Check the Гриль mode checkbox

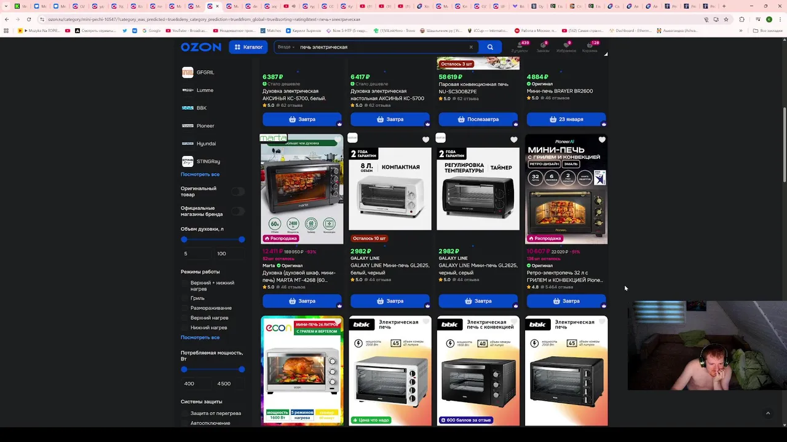coord(184,298)
